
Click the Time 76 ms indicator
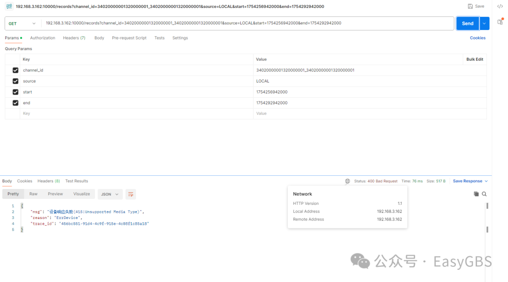click(412, 181)
